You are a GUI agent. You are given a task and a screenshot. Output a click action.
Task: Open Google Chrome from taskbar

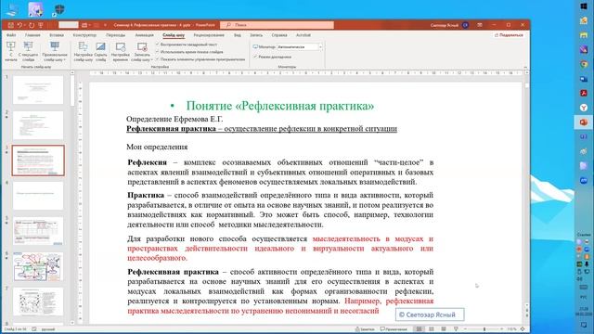coord(584,64)
